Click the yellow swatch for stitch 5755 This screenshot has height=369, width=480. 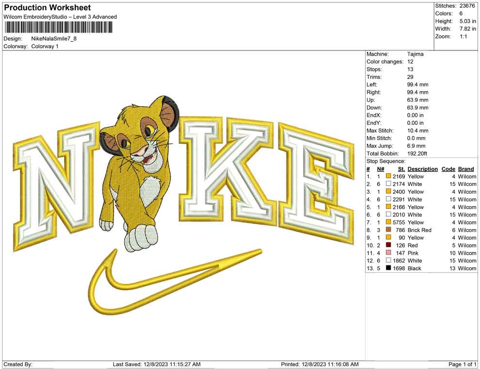point(388,222)
